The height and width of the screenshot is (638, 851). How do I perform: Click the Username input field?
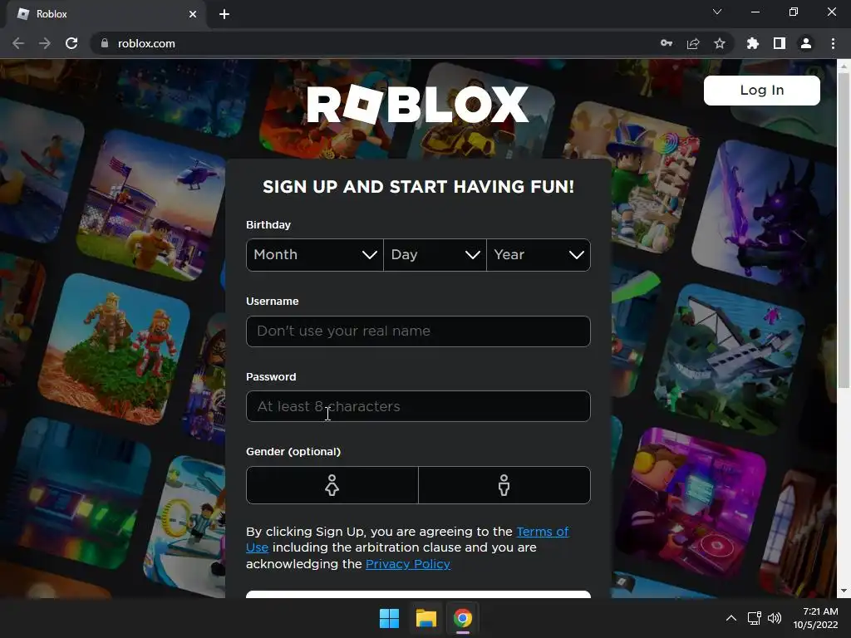(x=418, y=331)
